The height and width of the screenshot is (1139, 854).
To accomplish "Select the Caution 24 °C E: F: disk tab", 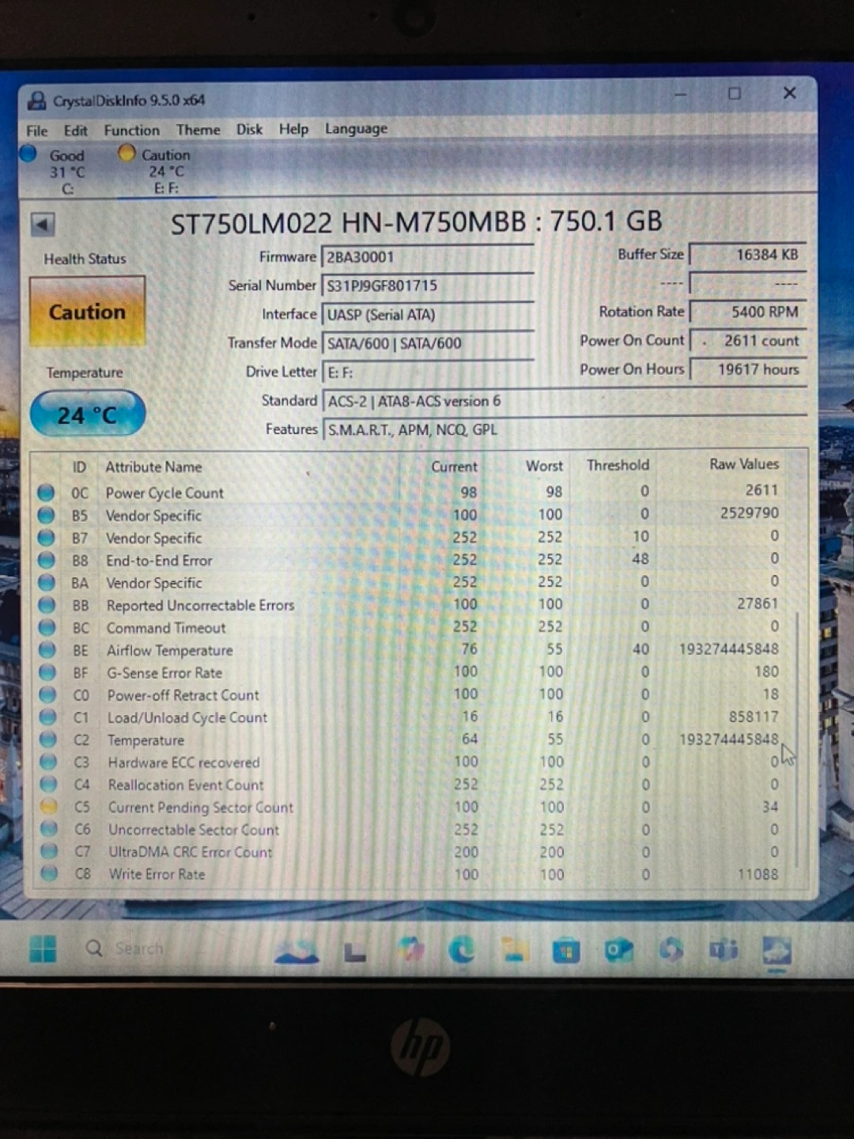I will [x=165, y=171].
